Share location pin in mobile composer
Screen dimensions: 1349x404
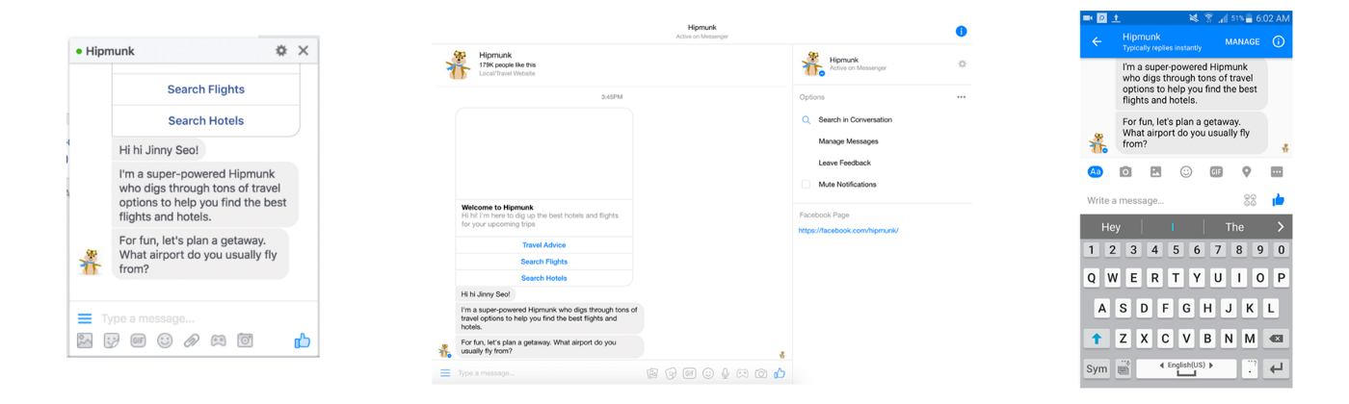pos(1247,172)
